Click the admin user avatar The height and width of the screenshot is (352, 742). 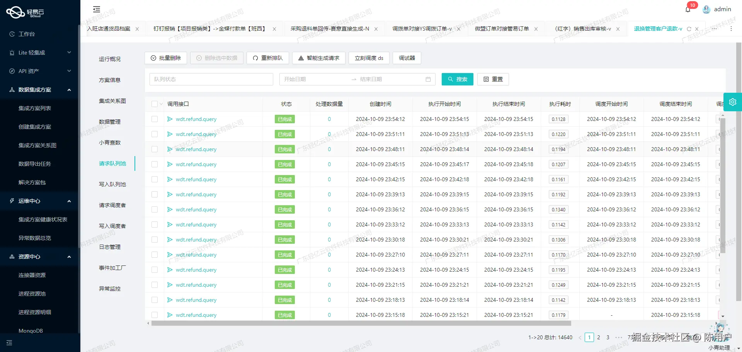click(x=706, y=9)
